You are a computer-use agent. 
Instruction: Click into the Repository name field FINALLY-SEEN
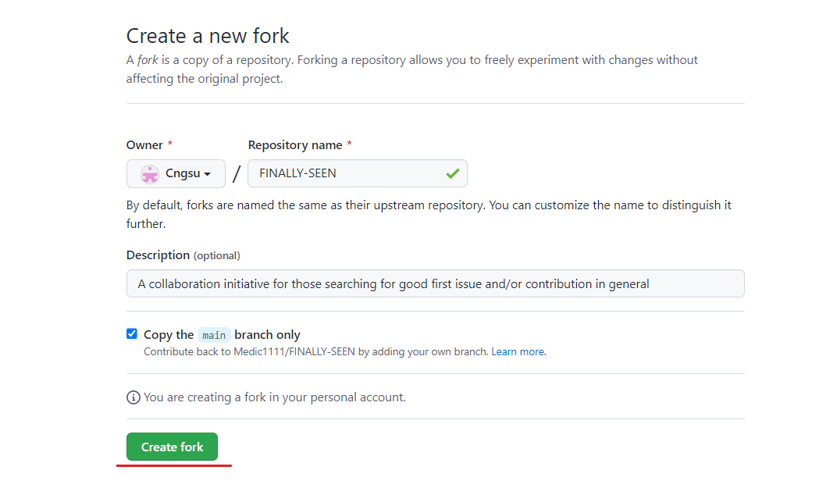pyautogui.click(x=344, y=173)
